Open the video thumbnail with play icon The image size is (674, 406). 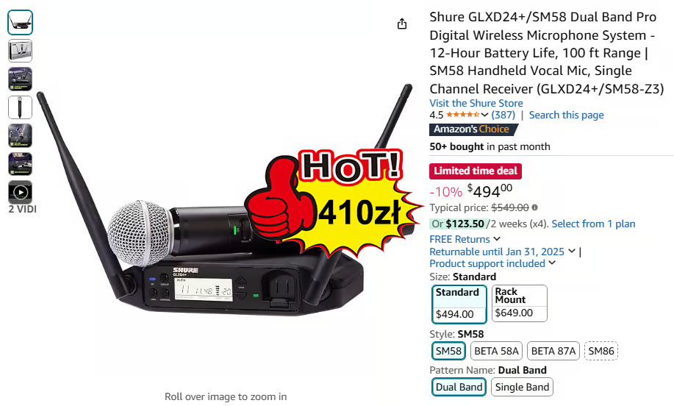pyautogui.click(x=20, y=192)
